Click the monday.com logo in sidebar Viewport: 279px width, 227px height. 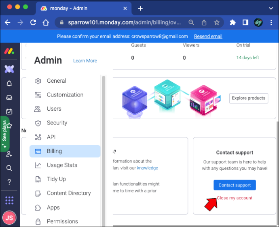point(9,51)
